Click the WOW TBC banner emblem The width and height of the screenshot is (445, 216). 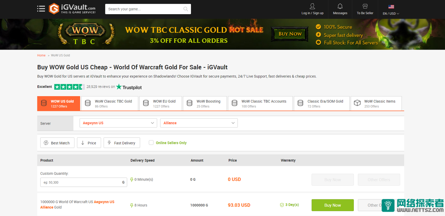[x=86, y=34]
